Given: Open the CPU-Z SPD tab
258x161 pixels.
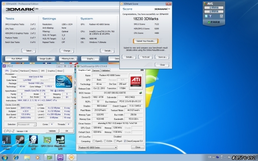Looking at the screenshot, I should coord(43,71).
